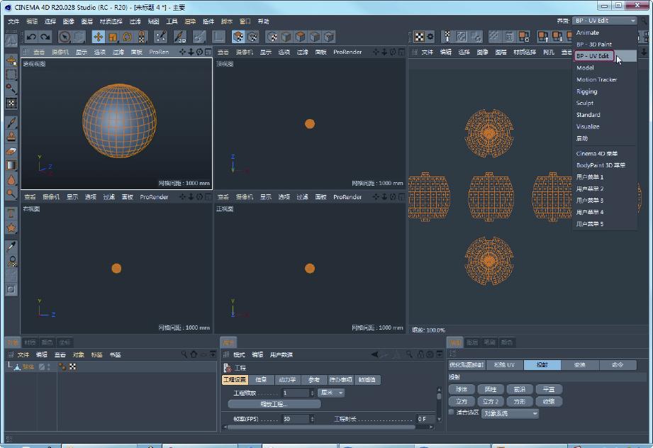Select the Rotate tool in toolbar
The height and width of the screenshot is (448, 653).
128,37
